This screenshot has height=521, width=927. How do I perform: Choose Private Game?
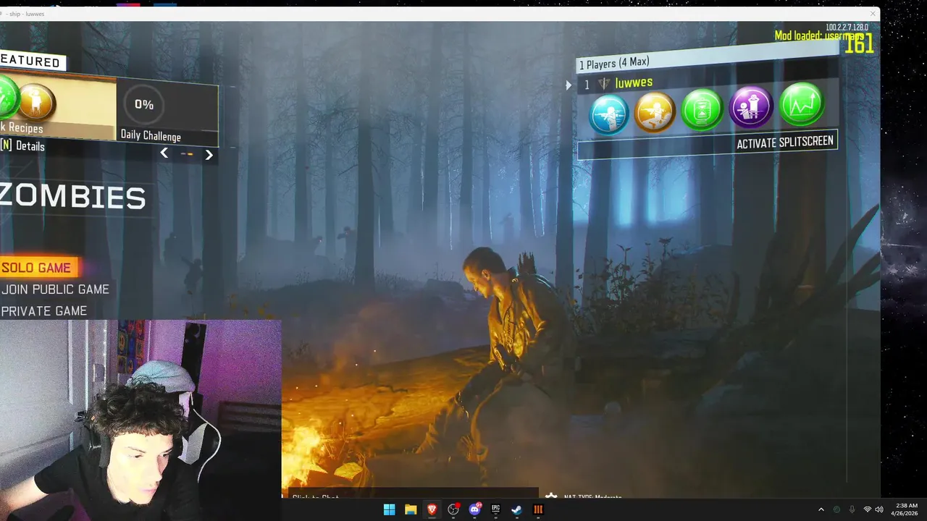pos(43,311)
